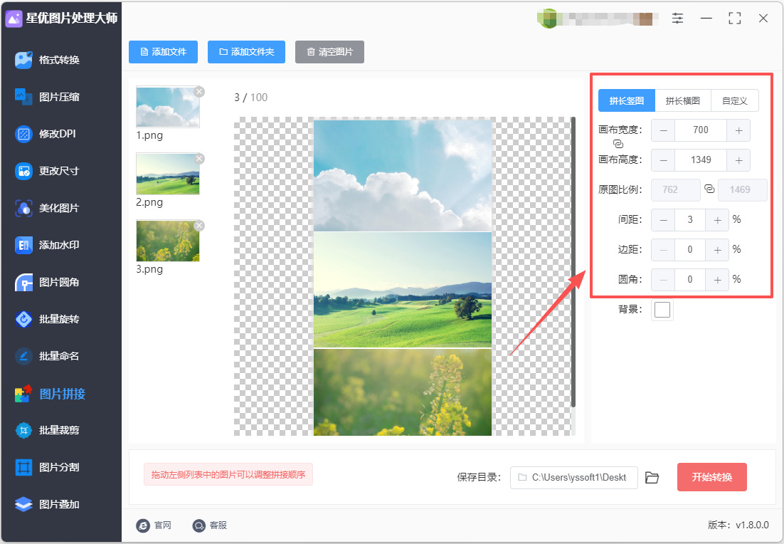Open the 批量旋转 batch rotate tool

(48, 319)
